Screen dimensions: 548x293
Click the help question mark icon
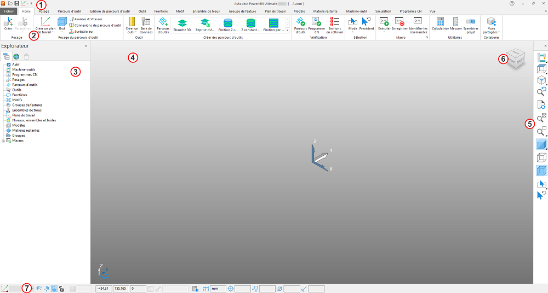click(x=512, y=3)
